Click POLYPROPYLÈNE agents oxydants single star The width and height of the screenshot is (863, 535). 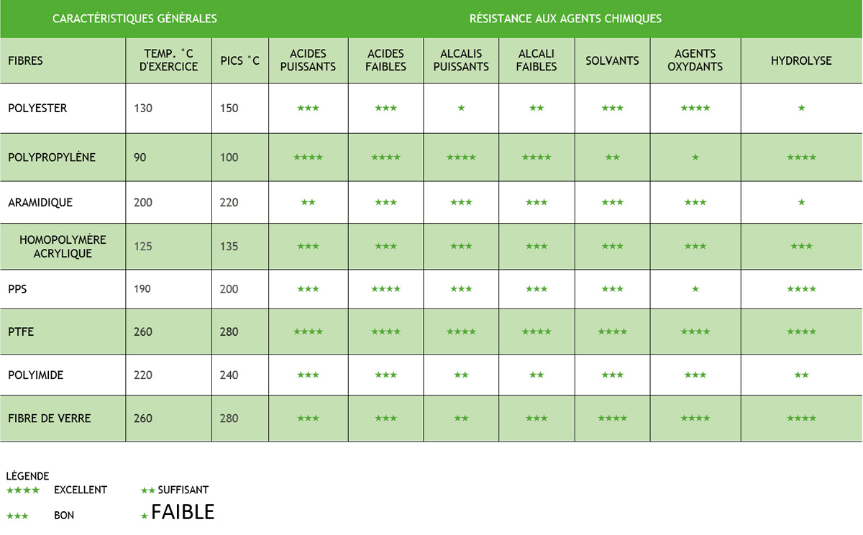[695, 157]
